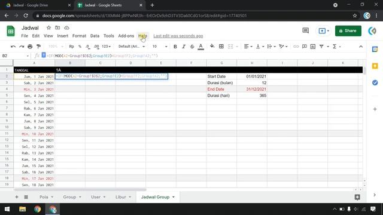Open File Explorer from taskbar
This screenshot has width=383, height=215.
[23, 209]
